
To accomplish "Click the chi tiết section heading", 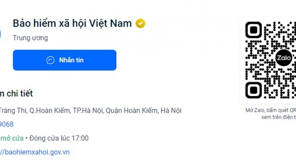I will [17, 93].
